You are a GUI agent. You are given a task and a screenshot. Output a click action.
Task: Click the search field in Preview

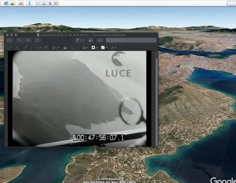pos(131,40)
